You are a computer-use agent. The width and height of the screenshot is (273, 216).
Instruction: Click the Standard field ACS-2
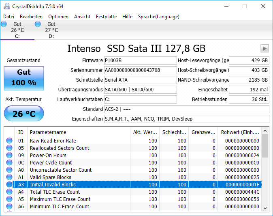187,109
